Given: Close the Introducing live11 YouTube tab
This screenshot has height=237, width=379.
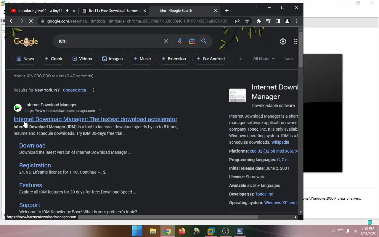Looking at the screenshot, I should 74,11.
